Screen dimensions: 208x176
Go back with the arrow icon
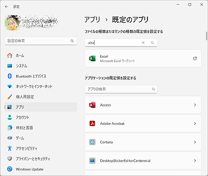pos(6,6)
